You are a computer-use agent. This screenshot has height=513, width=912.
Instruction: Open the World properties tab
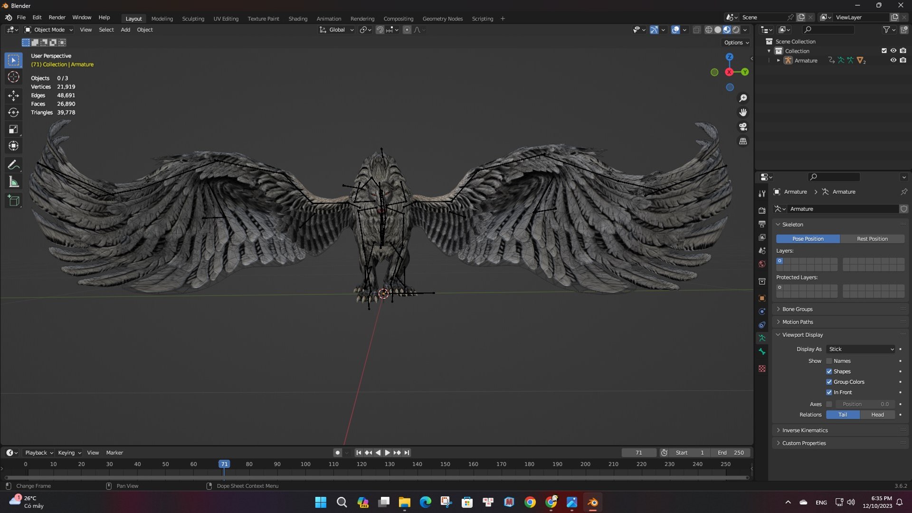point(762,264)
